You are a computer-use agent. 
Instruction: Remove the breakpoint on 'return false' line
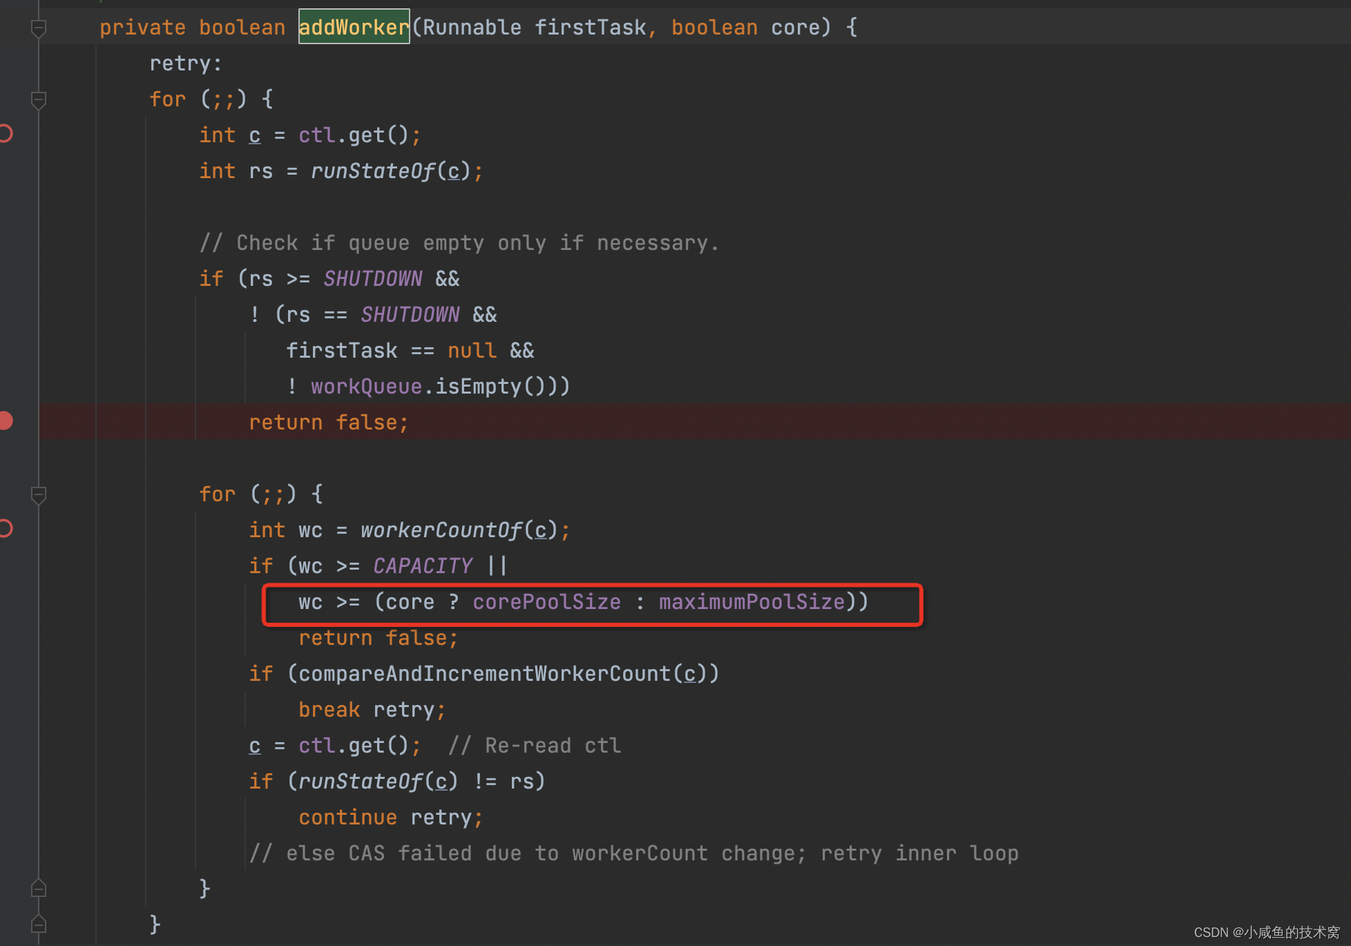6,421
